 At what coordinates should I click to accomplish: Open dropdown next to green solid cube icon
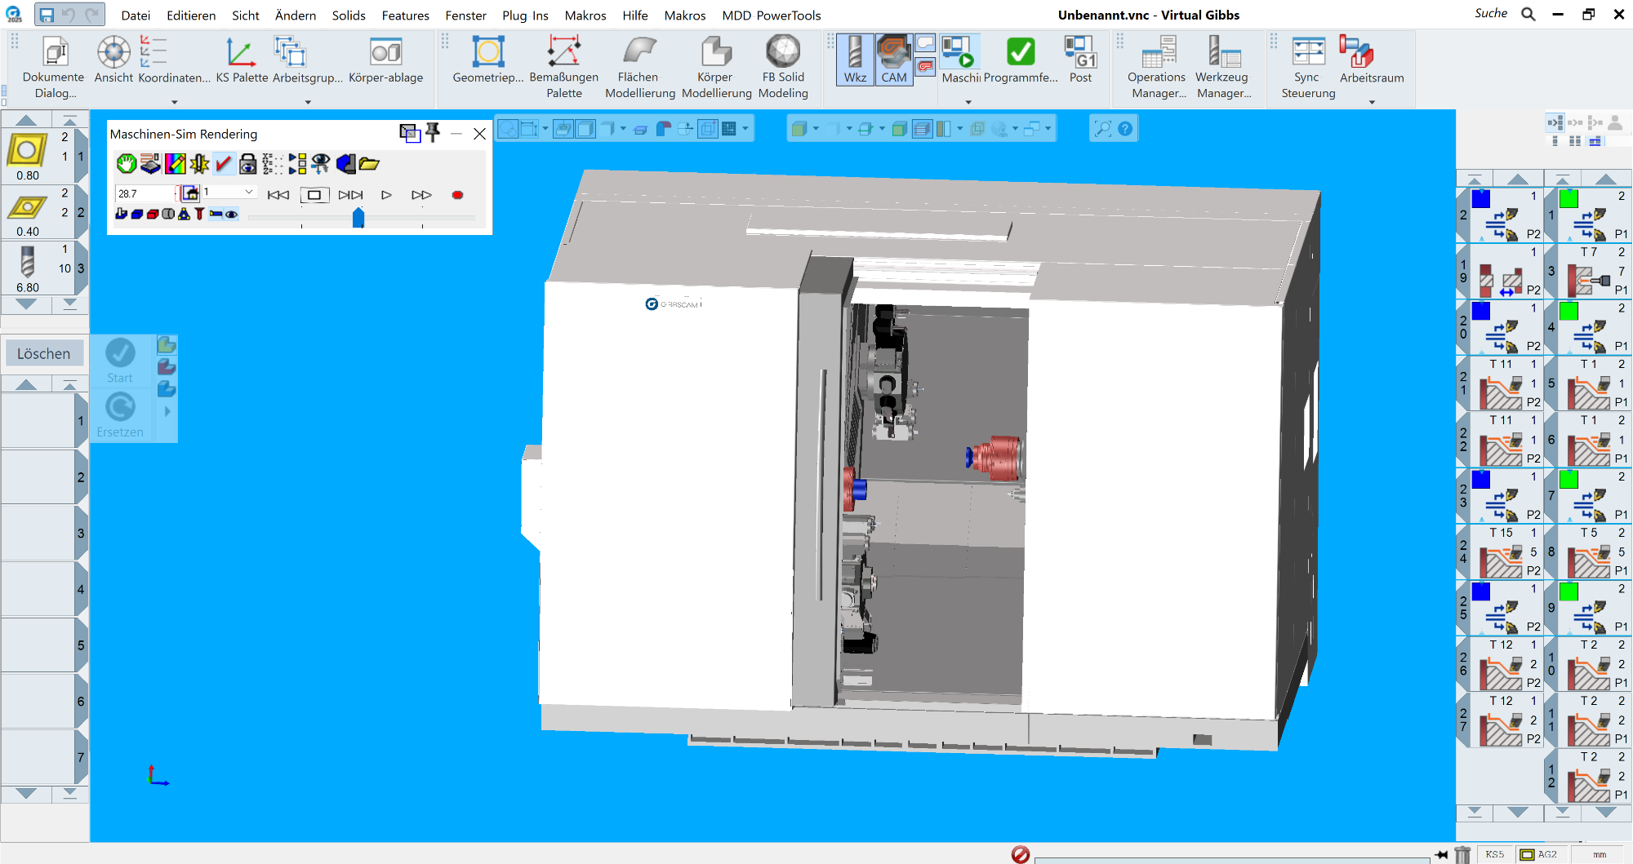pos(816,129)
